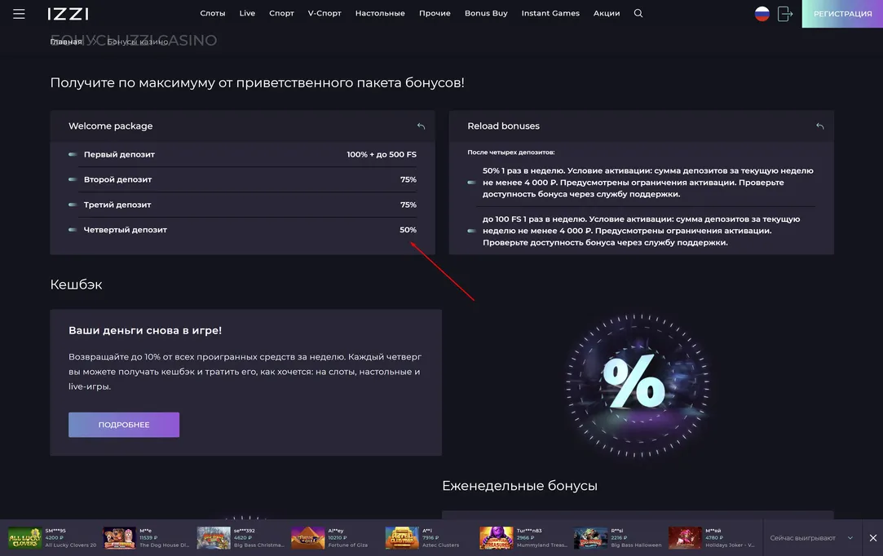Open the search magnifier icon
The image size is (883, 556).
pyautogui.click(x=638, y=14)
